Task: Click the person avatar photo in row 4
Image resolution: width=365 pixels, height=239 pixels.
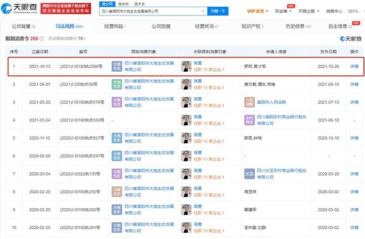Action: point(186,120)
